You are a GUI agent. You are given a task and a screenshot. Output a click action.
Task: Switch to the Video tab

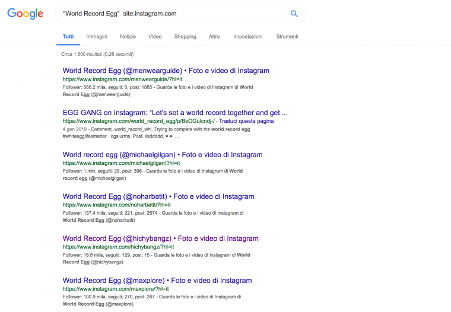[x=155, y=37]
